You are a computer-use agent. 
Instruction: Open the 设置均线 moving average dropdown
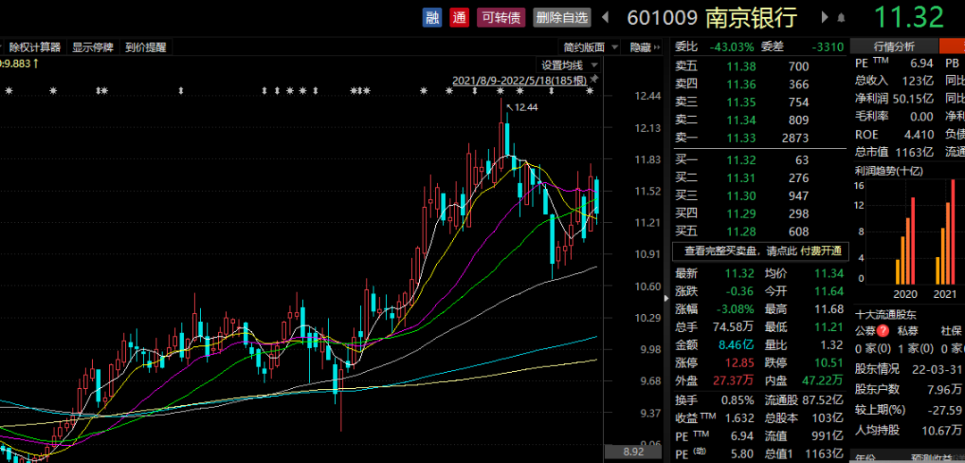pos(568,65)
